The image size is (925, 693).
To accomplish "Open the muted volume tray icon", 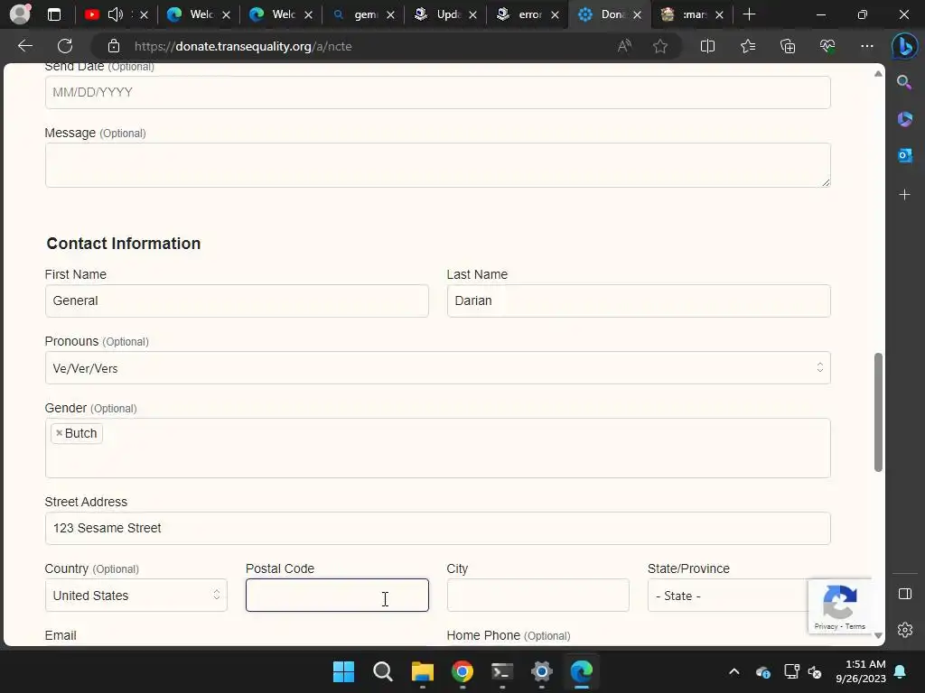I will pos(815,671).
